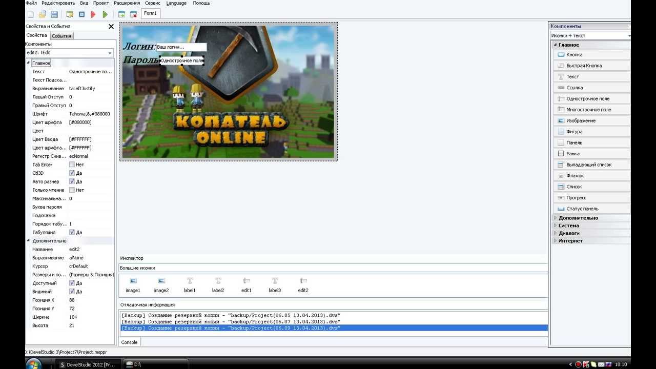The height and width of the screenshot is (369, 656).
Task: Click the red Run arrow icon
Action: click(x=93, y=14)
